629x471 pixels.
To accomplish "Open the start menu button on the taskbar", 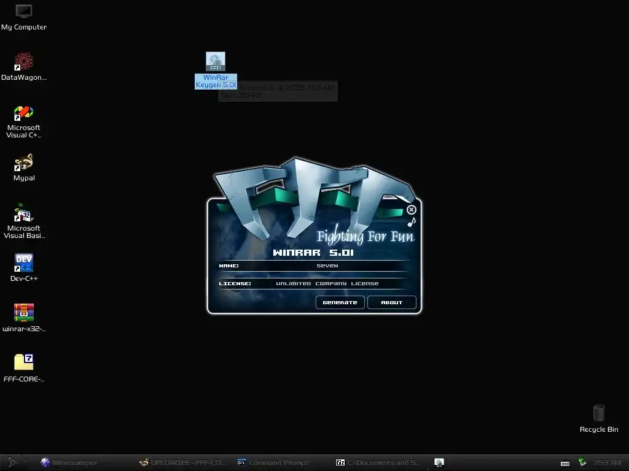I will 14,462.
